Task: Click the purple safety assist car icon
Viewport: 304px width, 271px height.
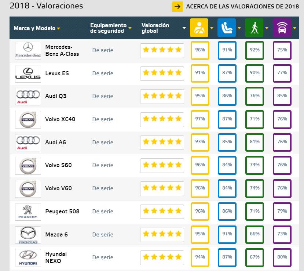Action: (x=282, y=28)
